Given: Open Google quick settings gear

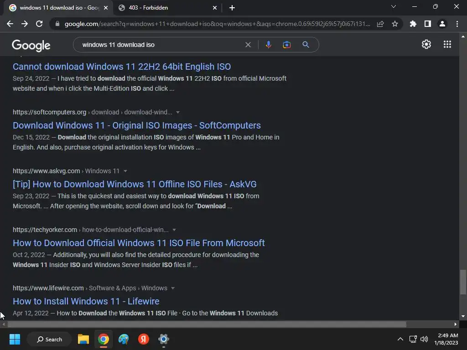Looking at the screenshot, I should coord(426,44).
